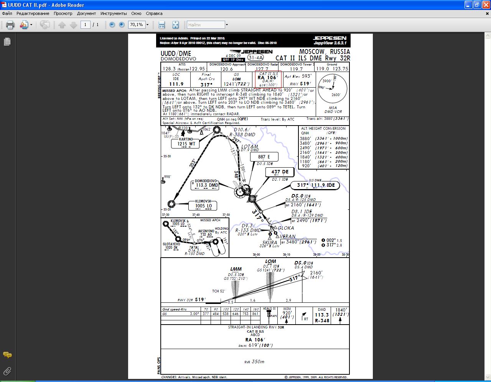Open the Просмотр menu

click(63, 13)
